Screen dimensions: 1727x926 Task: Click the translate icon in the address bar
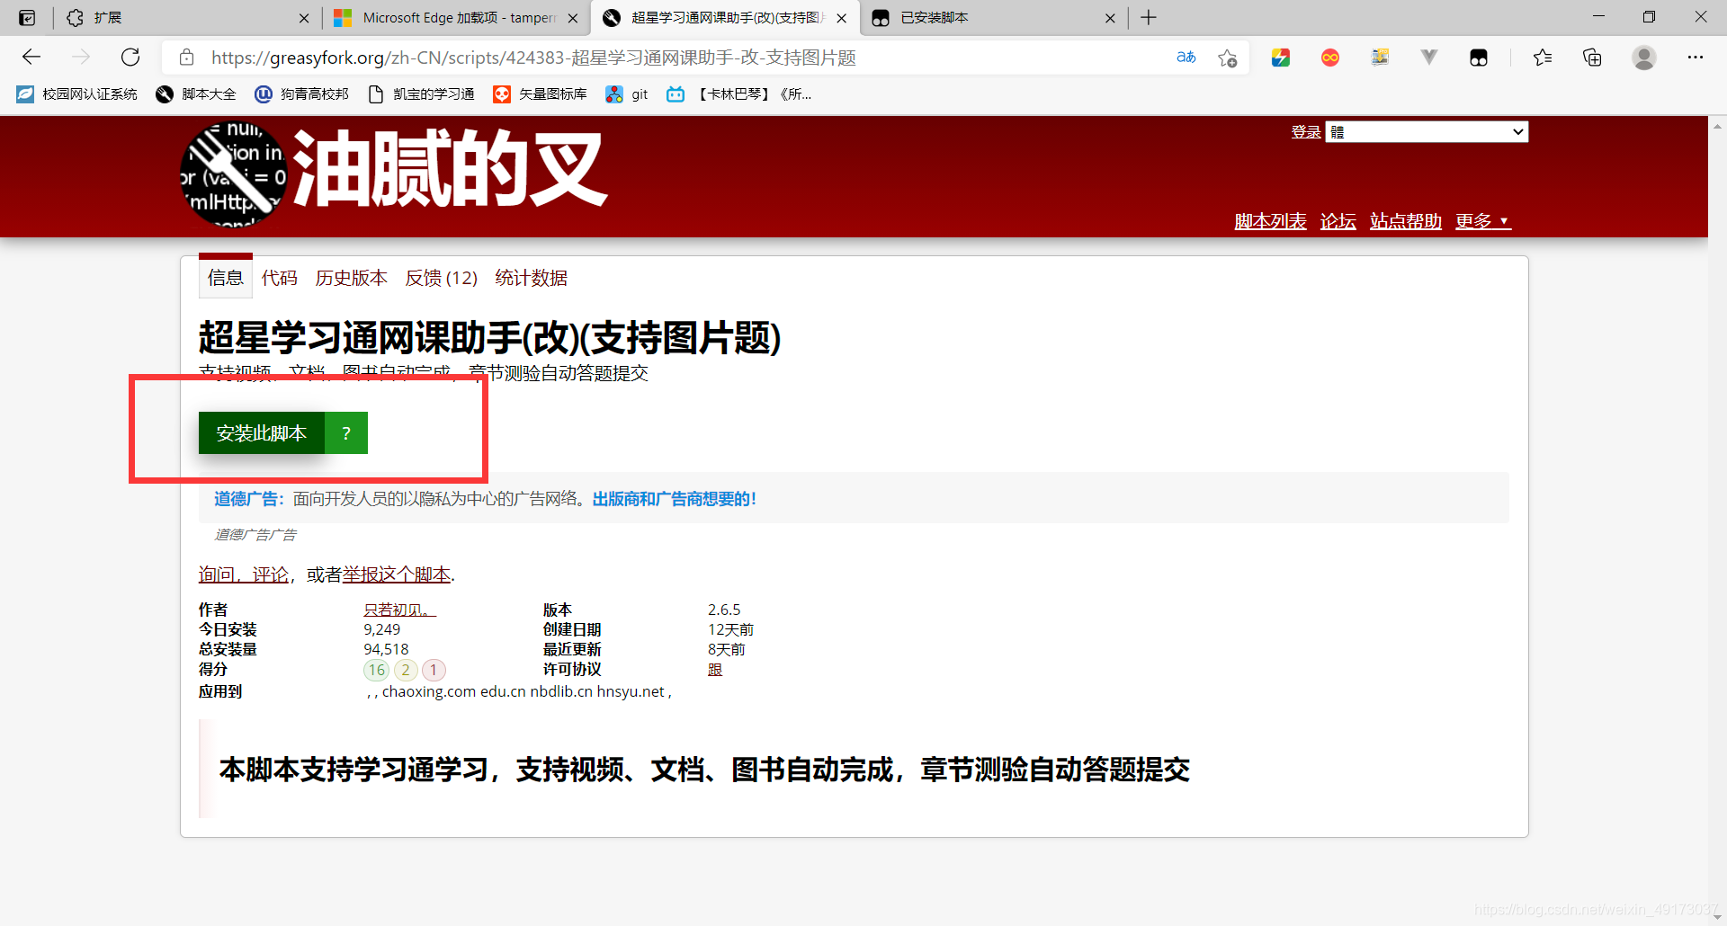click(1186, 58)
